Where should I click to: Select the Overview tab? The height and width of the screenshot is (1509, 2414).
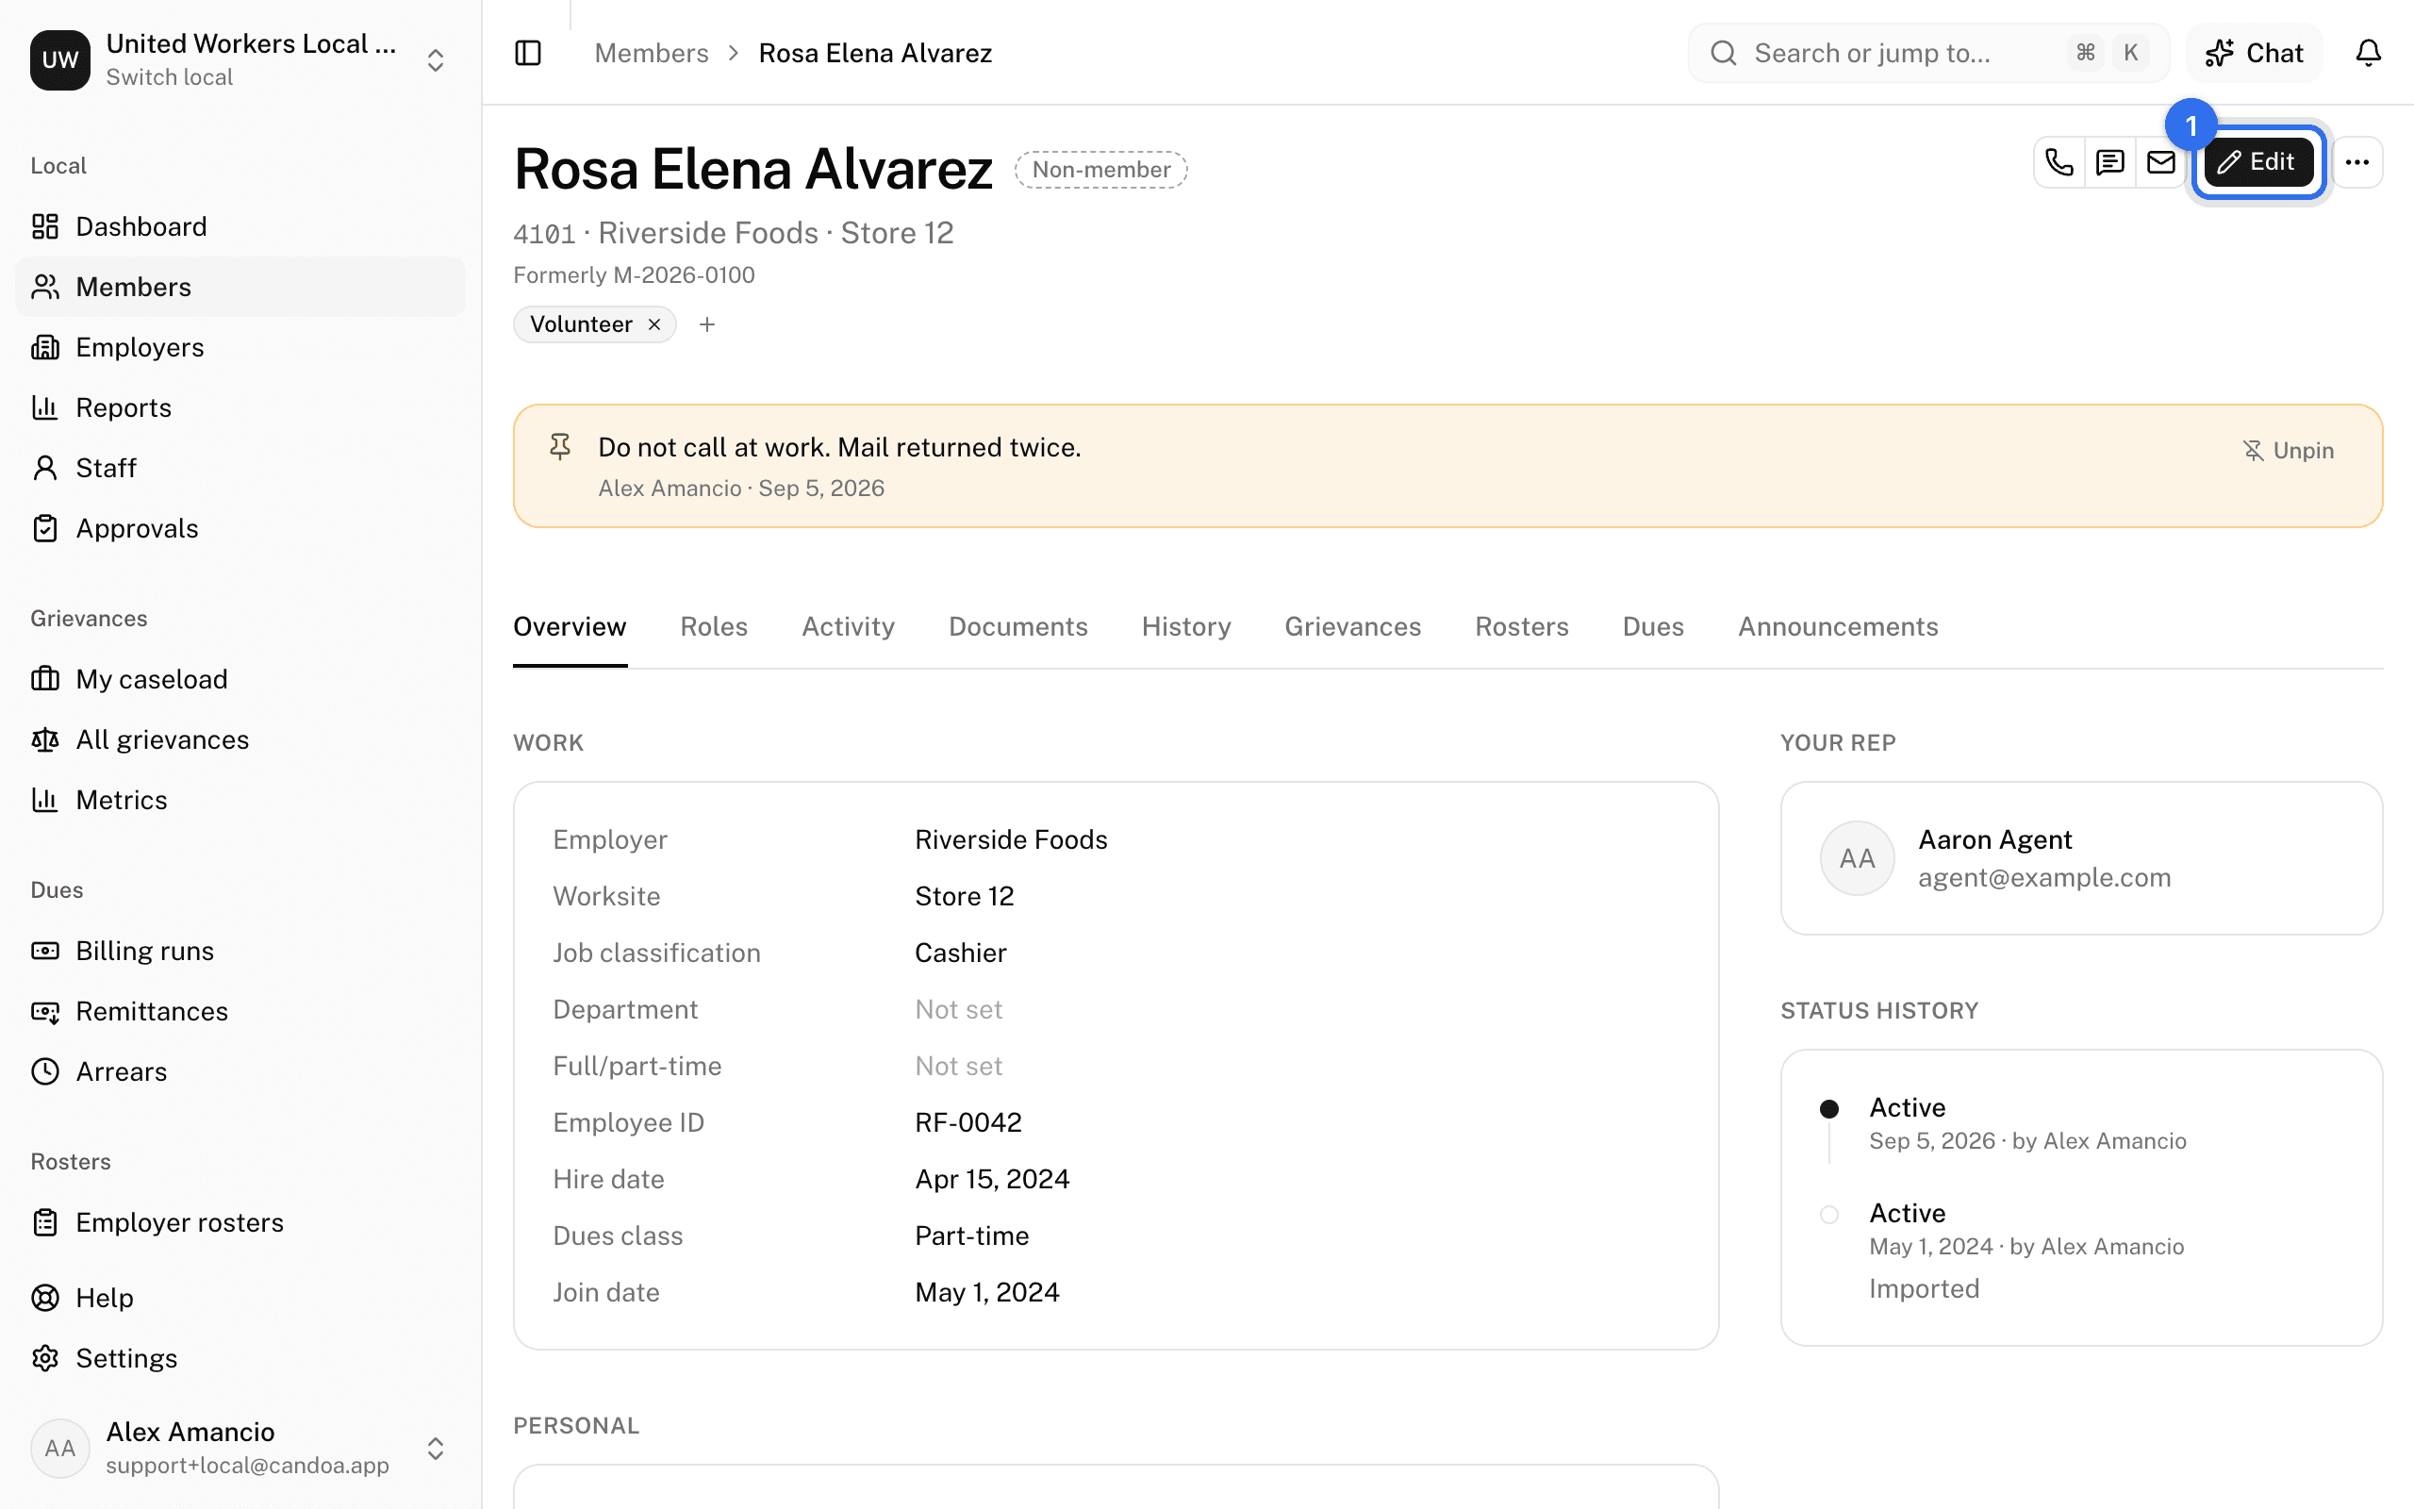point(570,627)
